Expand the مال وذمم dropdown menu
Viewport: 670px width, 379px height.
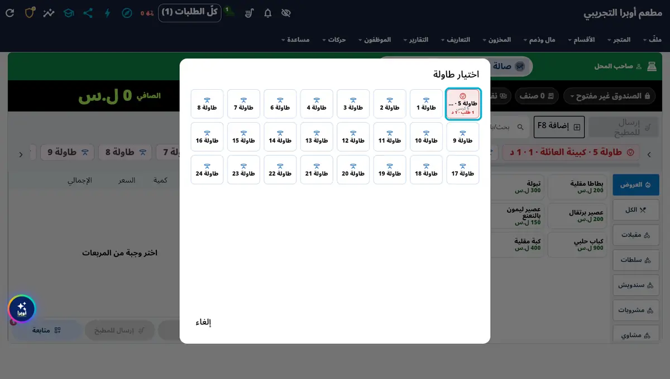point(539,40)
